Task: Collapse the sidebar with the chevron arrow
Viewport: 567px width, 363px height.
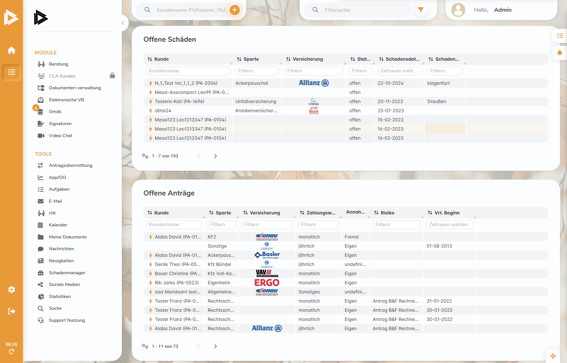Action: tap(123, 23)
